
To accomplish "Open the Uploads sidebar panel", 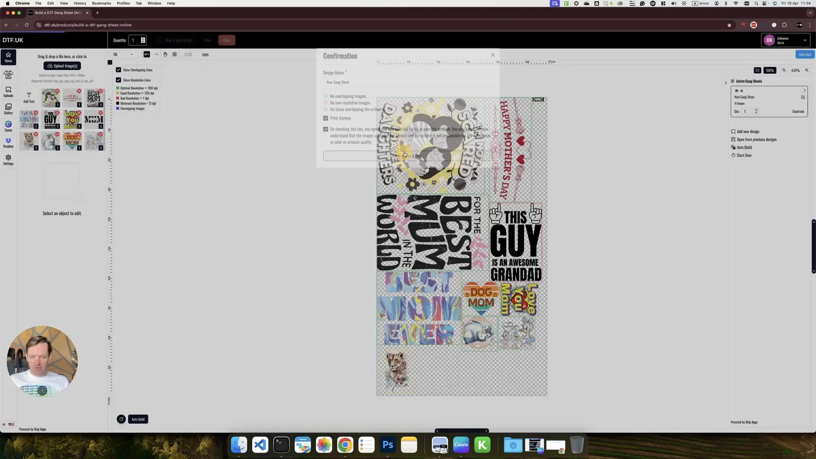I will click(x=8, y=92).
